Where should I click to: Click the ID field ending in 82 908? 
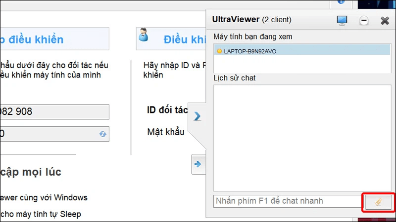pyautogui.click(x=54, y=112)
